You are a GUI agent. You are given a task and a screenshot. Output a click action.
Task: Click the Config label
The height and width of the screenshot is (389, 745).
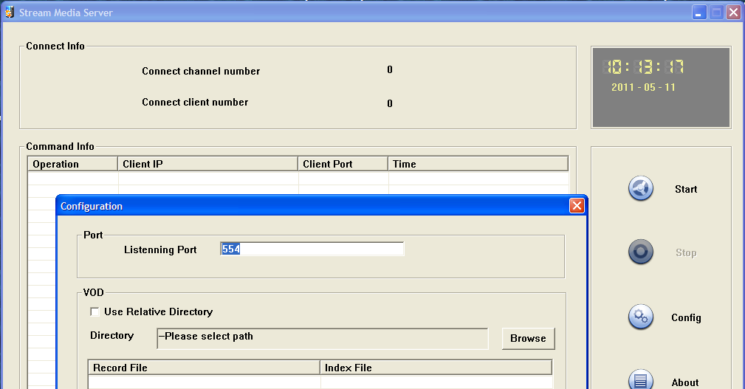point(686,317)
